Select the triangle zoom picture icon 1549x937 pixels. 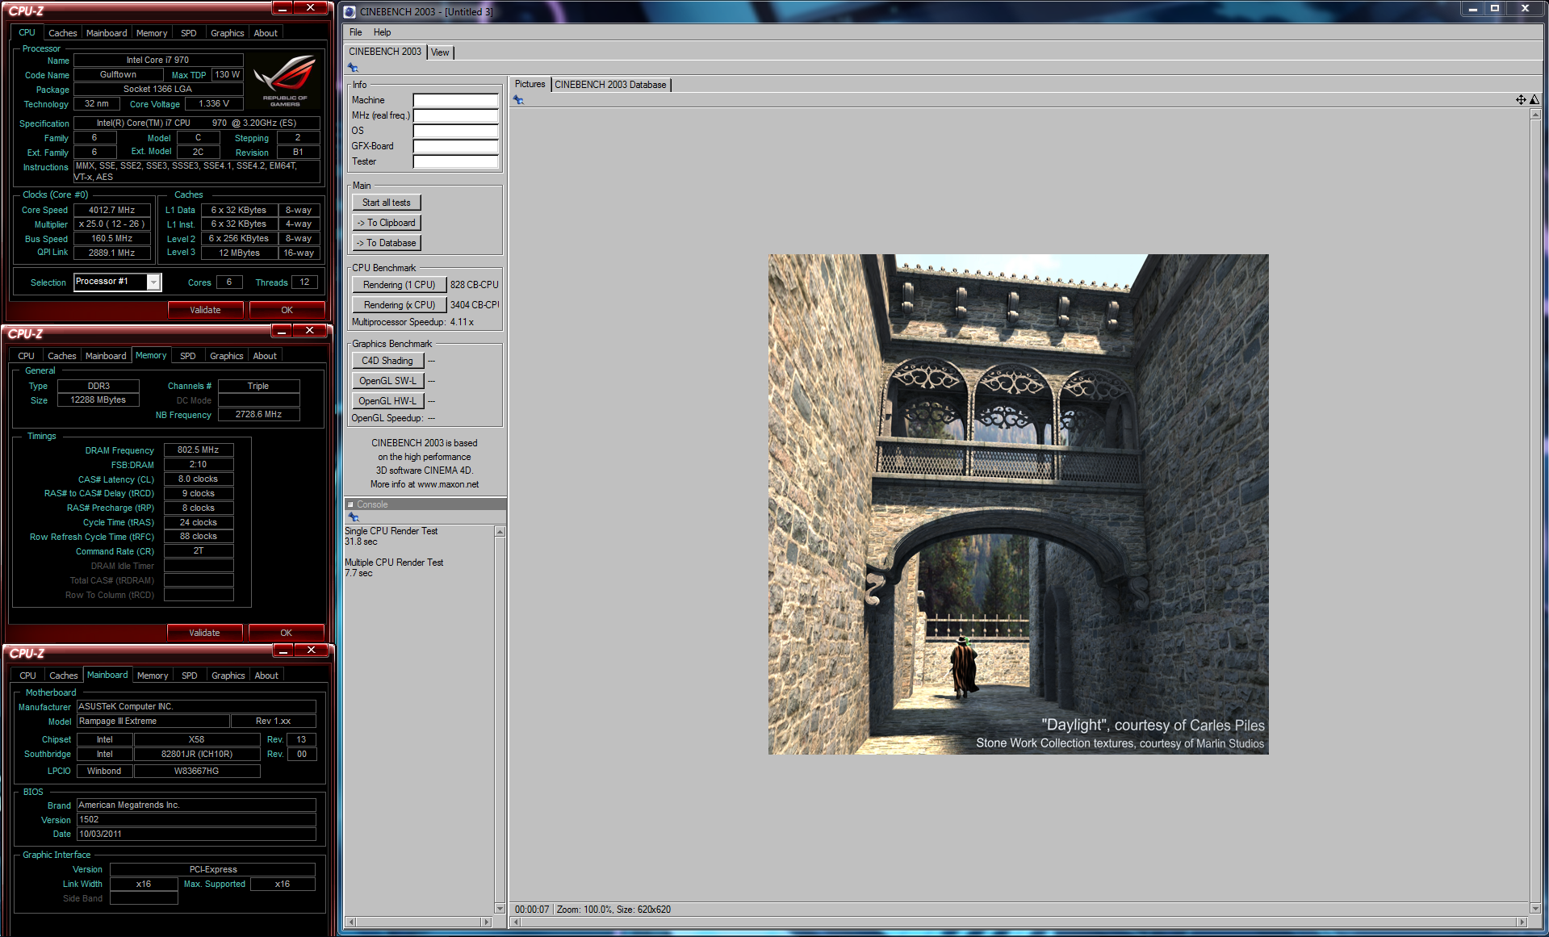click(1534, 100)
